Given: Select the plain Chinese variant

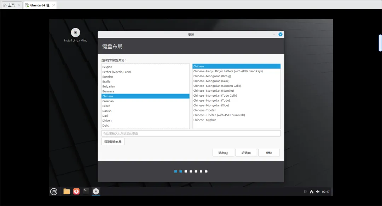Looking at the screenshot, I should (x=236, y=66).
